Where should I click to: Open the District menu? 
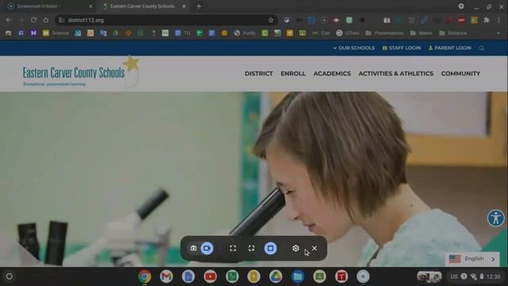click(x=259, y=74)
